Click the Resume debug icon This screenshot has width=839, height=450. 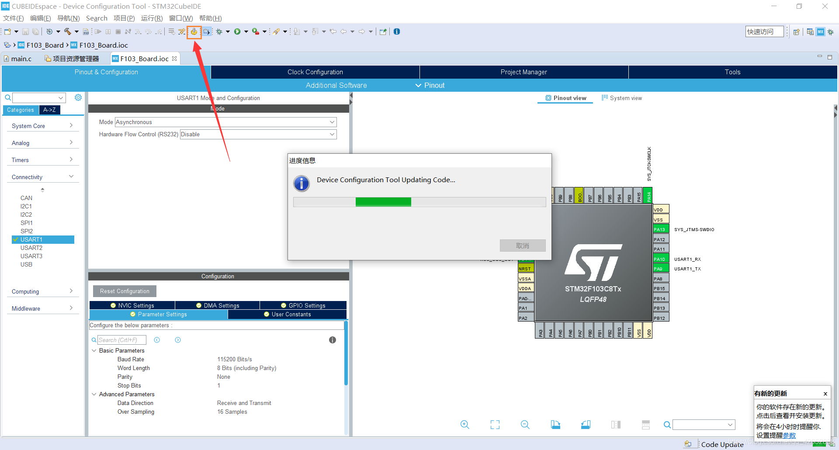(98, 31)
